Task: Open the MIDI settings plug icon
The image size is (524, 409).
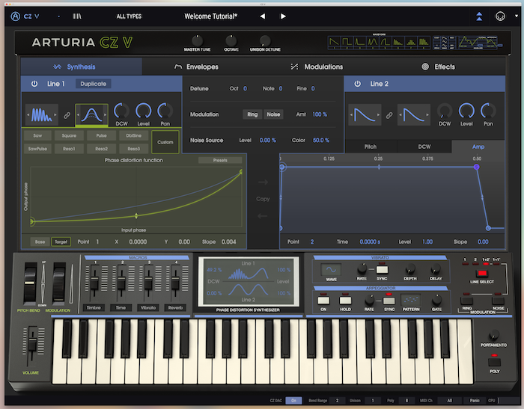Action: (500, 16)
